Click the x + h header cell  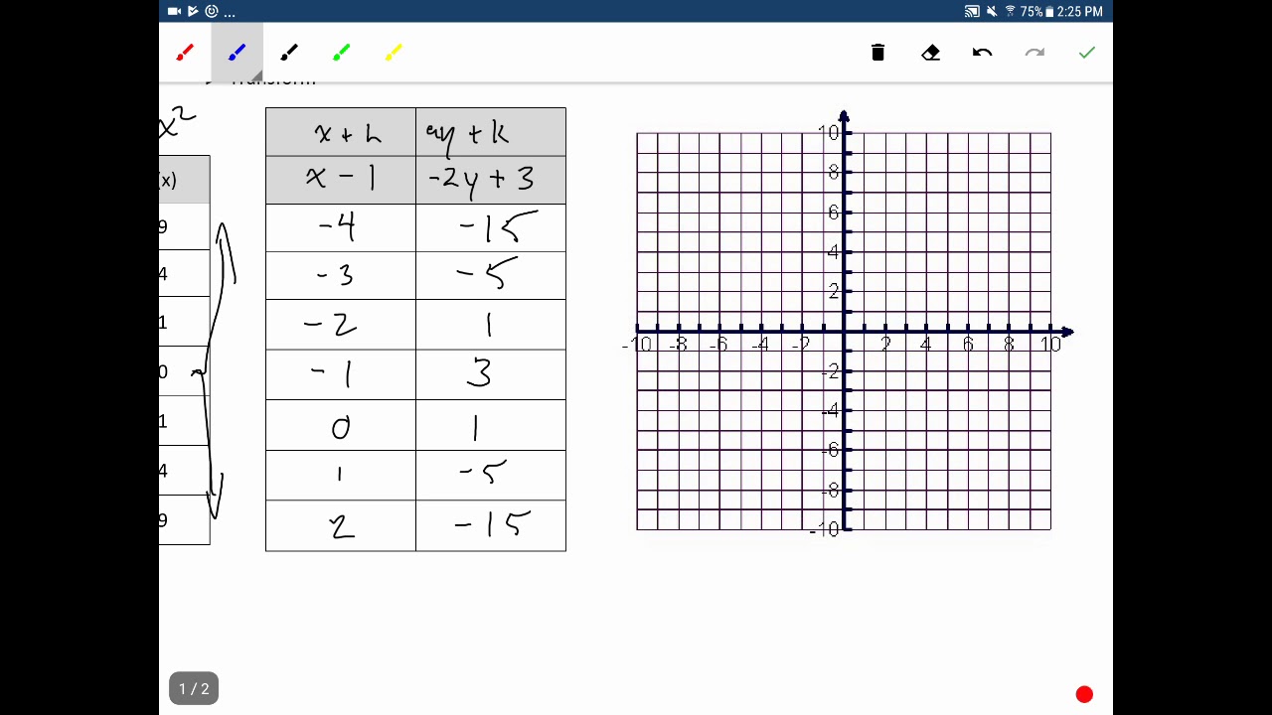click(x=341, y=132)
